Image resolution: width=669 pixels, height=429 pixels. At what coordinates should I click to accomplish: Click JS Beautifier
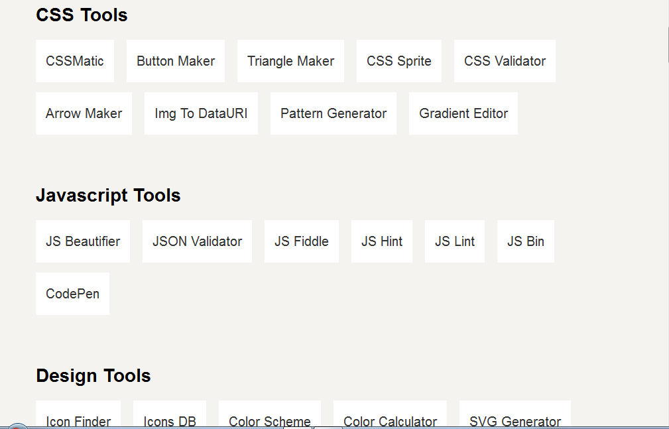(83, 241)
